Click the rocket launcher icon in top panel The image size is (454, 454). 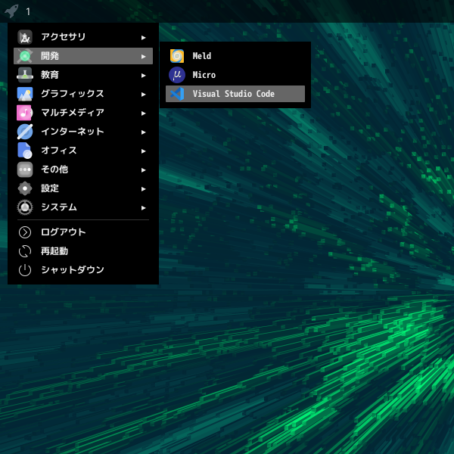(x=11, y=11)
